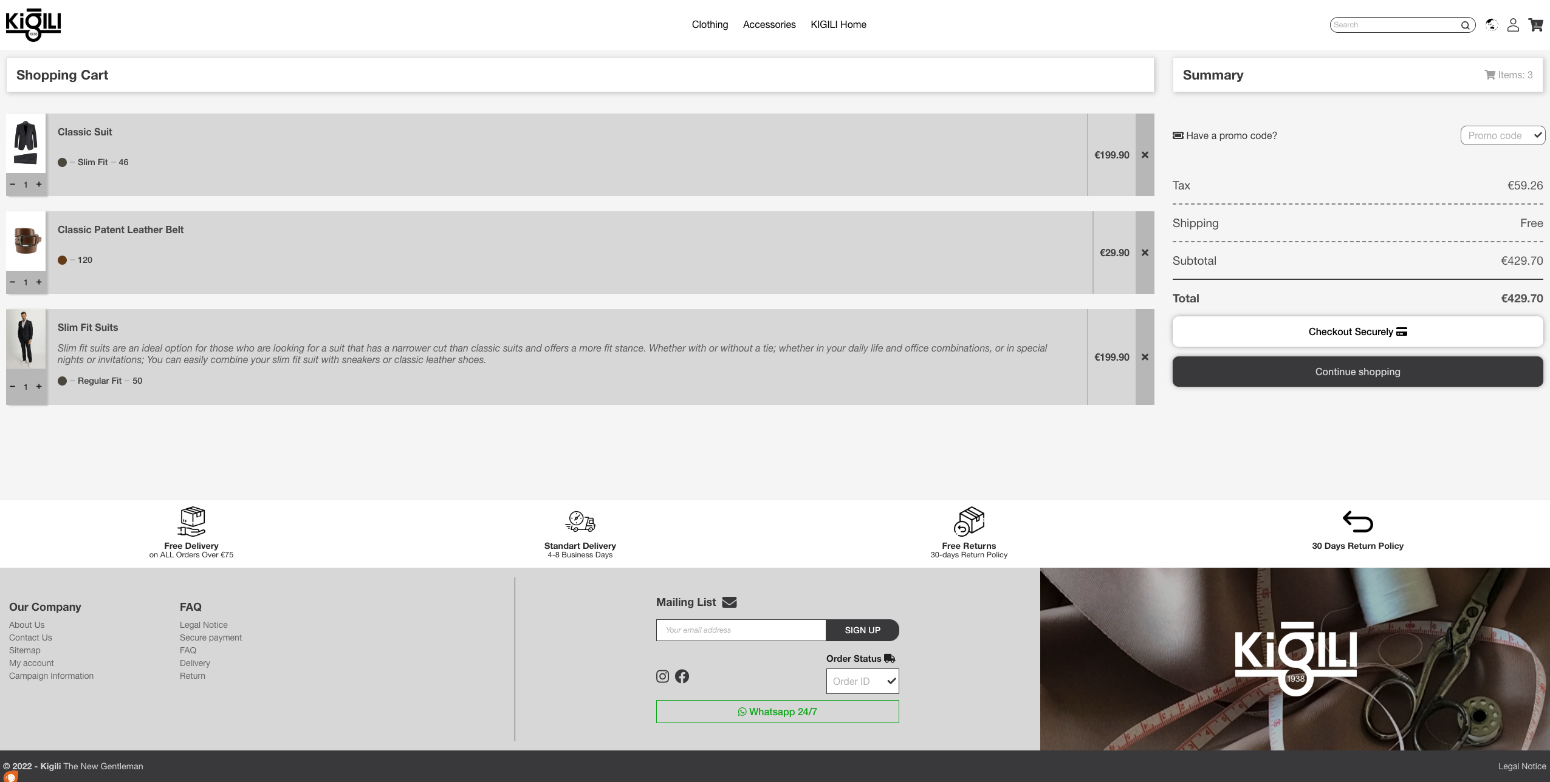Image resolution: width=1550 pixels, height=782 pixels.
Task: Submit Order ID with checkmark
Action: pyautogui.click(x=891, y=681)
